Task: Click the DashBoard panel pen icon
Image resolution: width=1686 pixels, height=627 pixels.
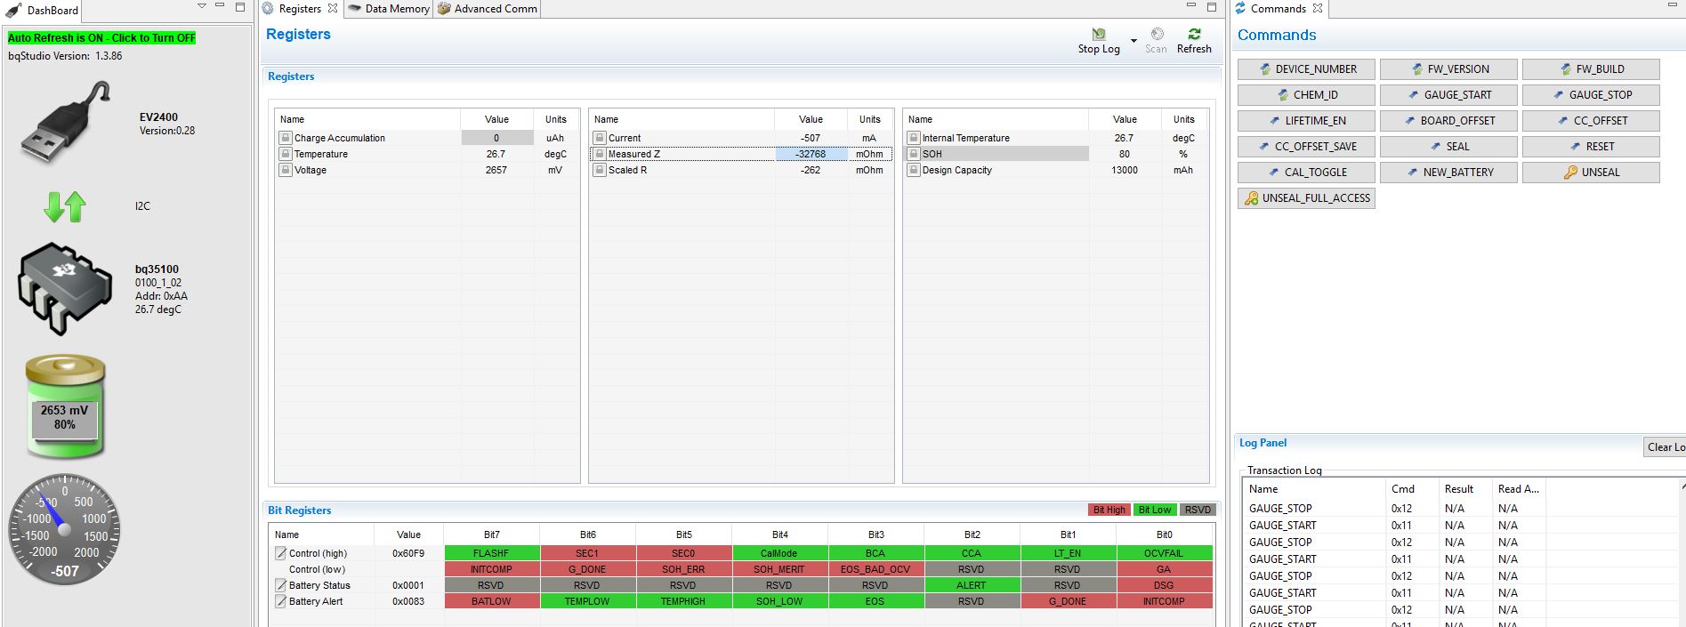Action: click(13, 10)
